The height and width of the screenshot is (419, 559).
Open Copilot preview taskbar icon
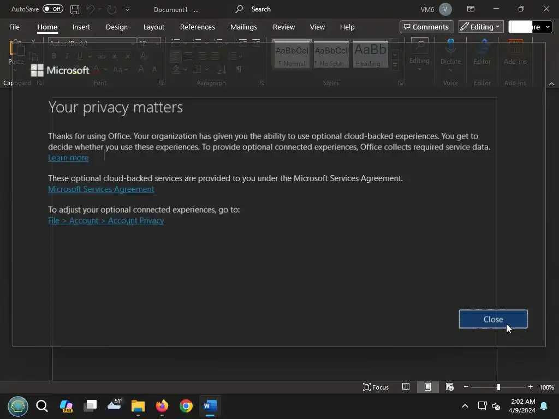(66, 406)
